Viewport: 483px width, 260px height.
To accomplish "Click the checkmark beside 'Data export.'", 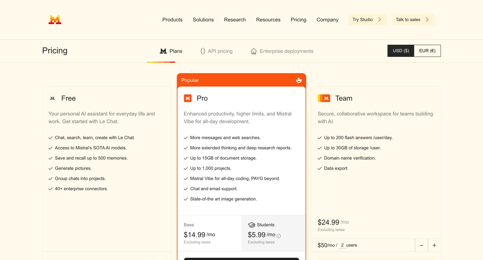I will pyautogui.click(x=320, y=169).
